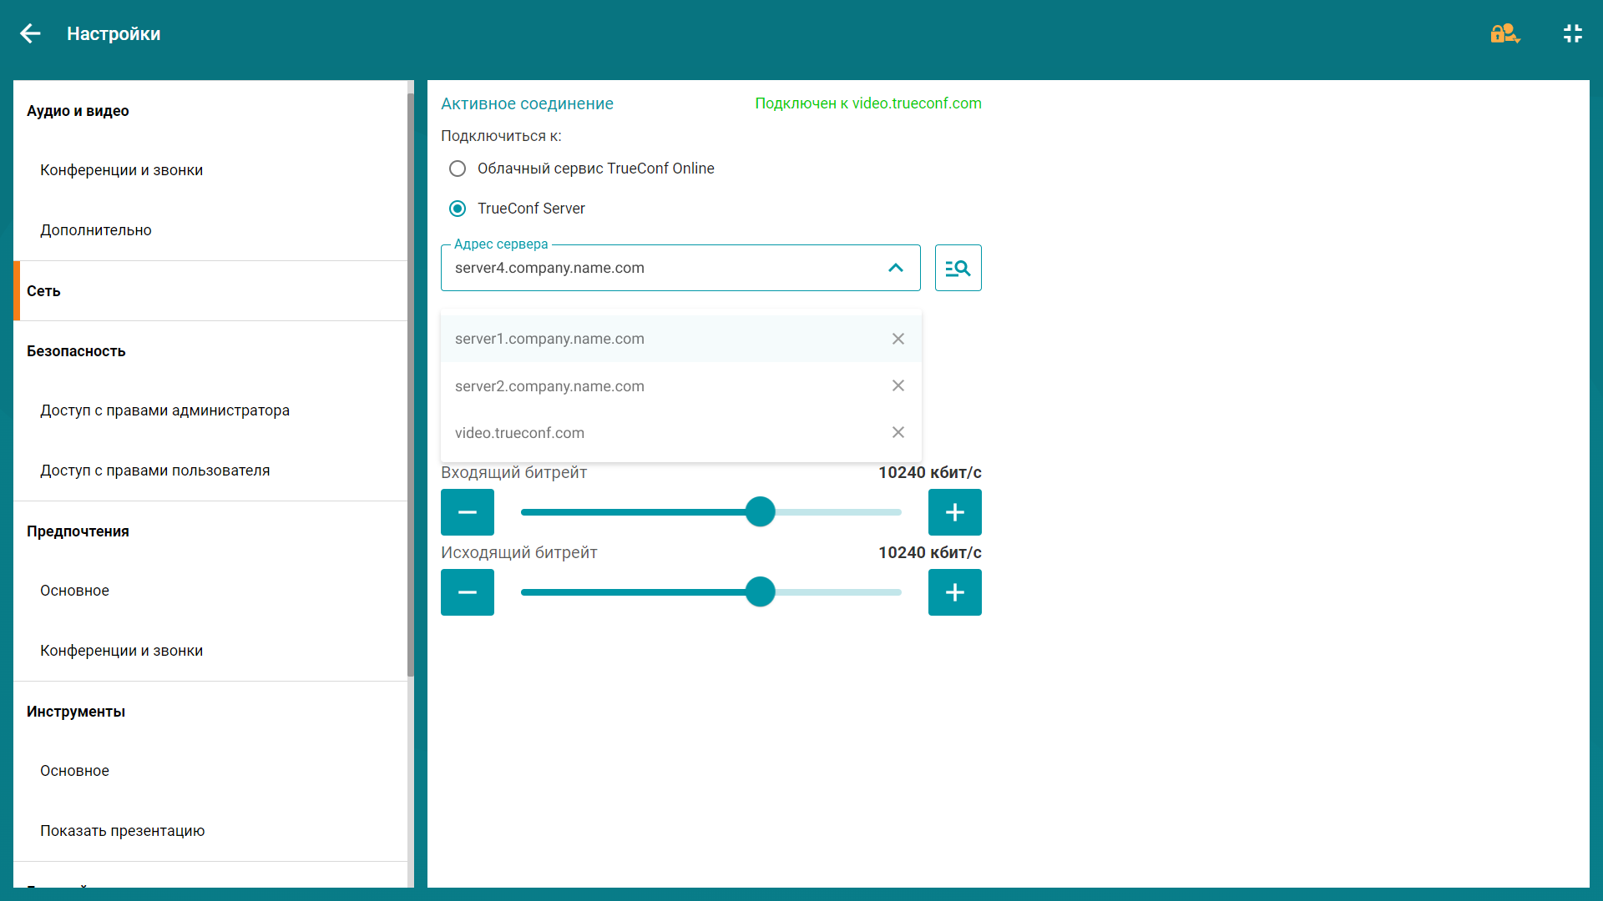1603x901 pixels.
Task: Go back using the arrow icon
Action: (x=30, y=33)
